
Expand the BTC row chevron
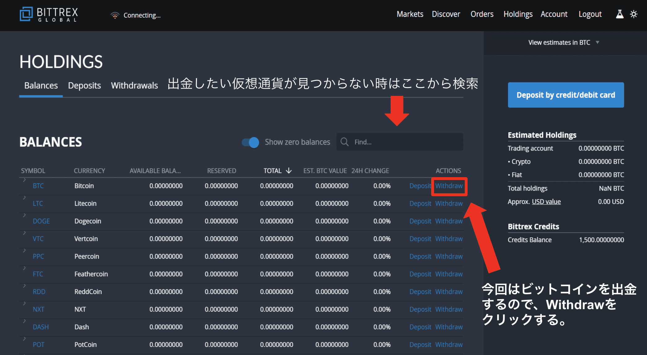coord(24,180)
